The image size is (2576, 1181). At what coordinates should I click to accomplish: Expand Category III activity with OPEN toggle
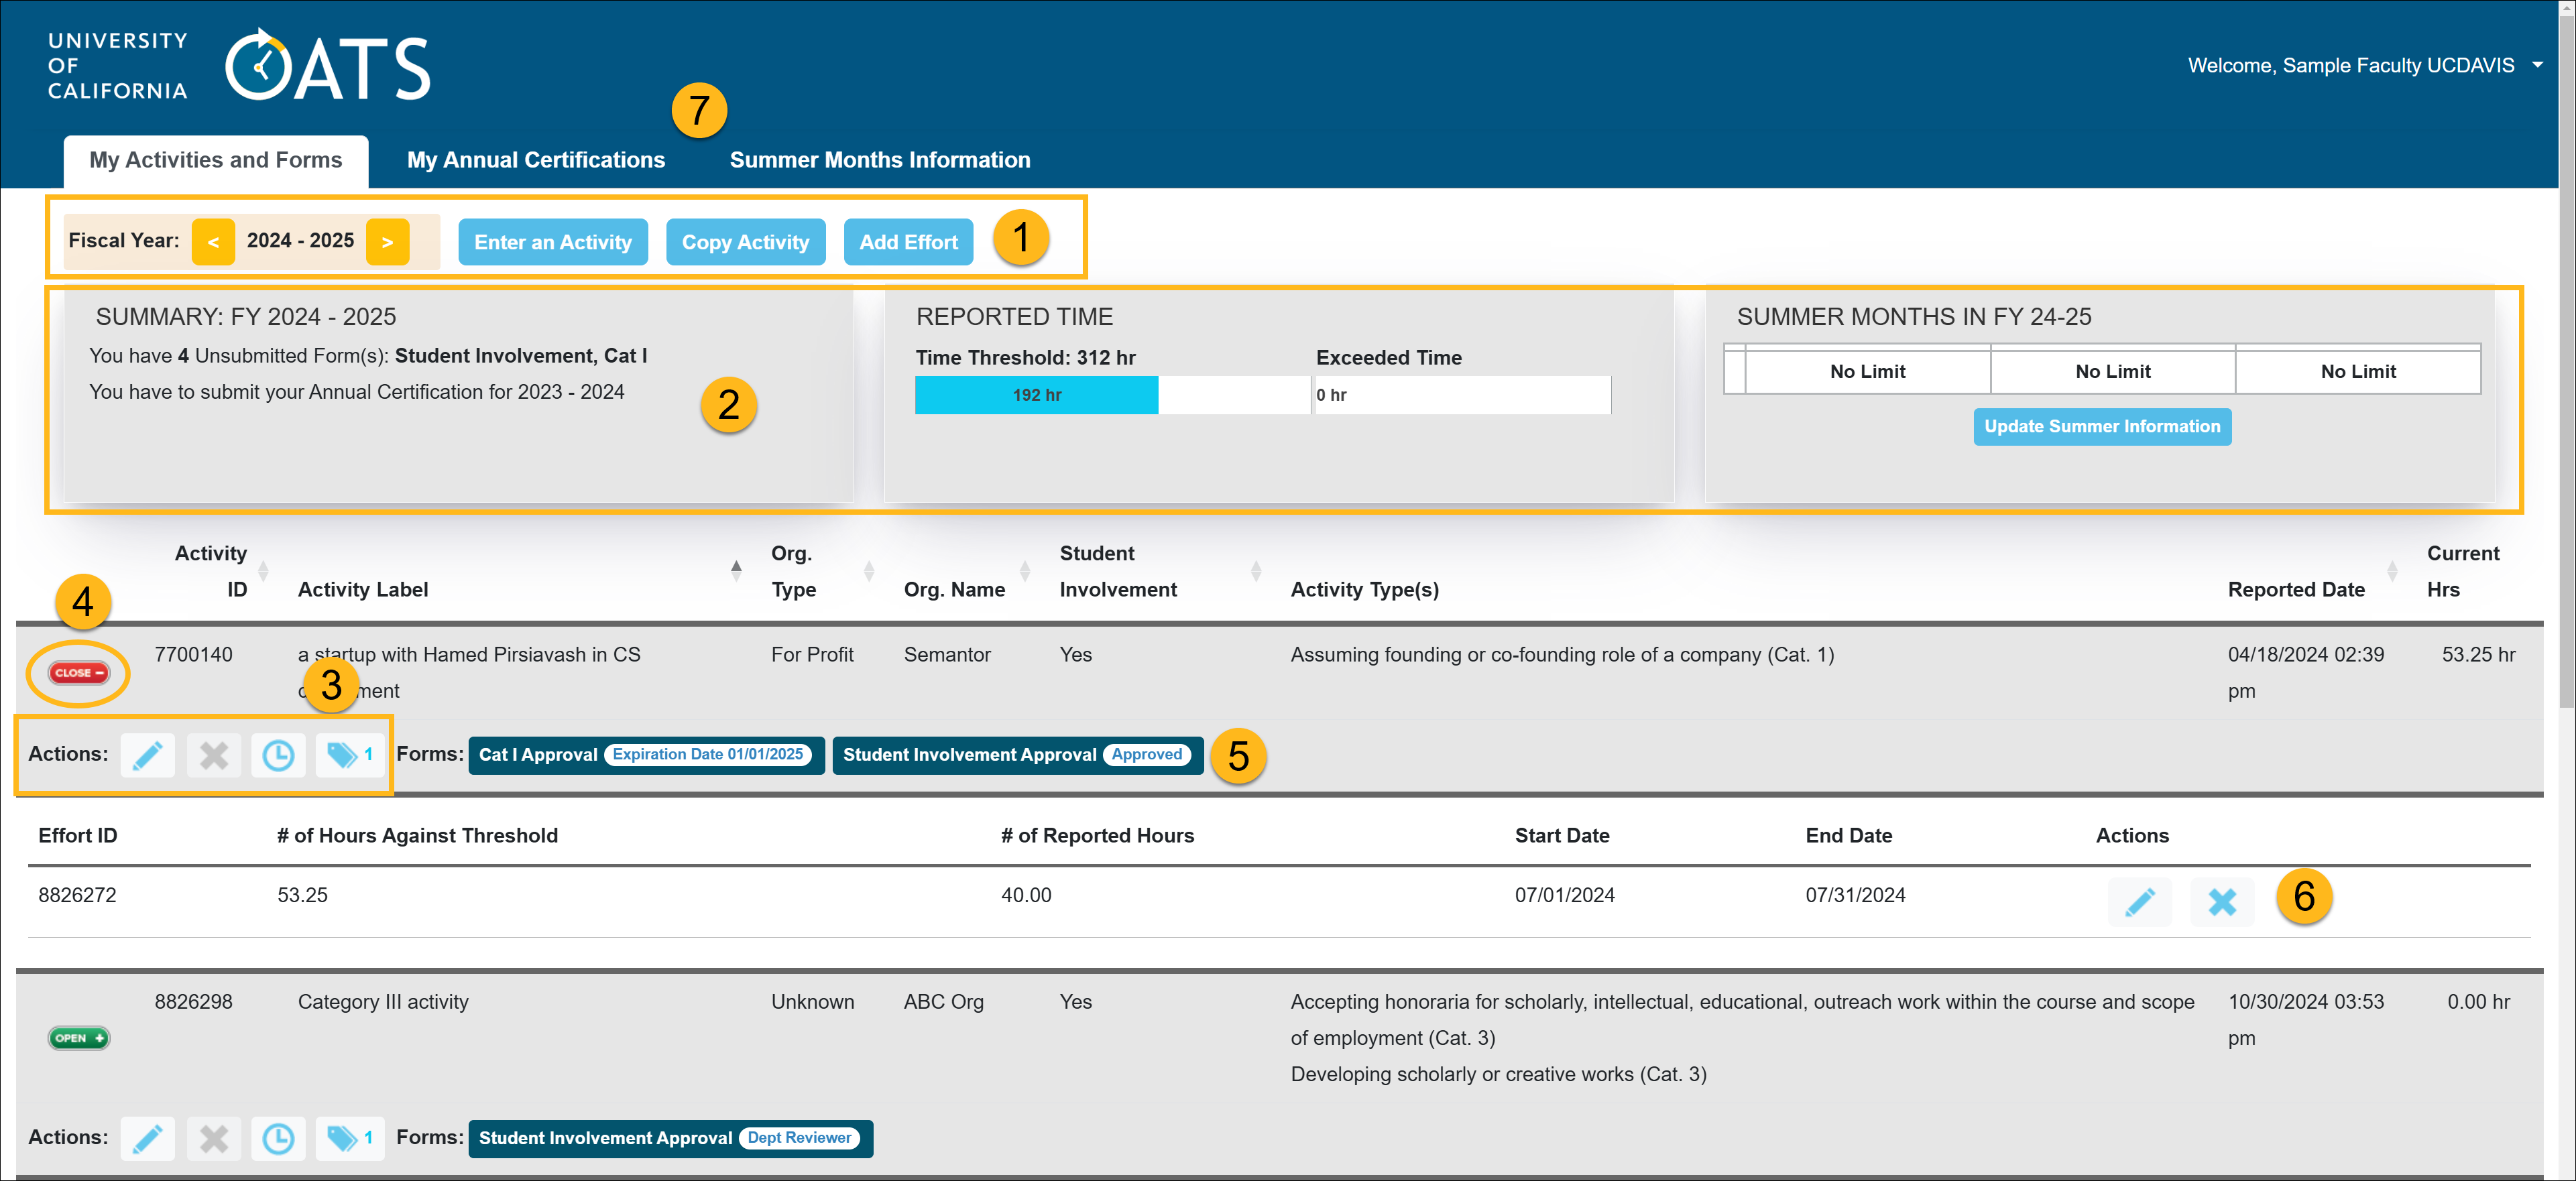[79, 1038]
